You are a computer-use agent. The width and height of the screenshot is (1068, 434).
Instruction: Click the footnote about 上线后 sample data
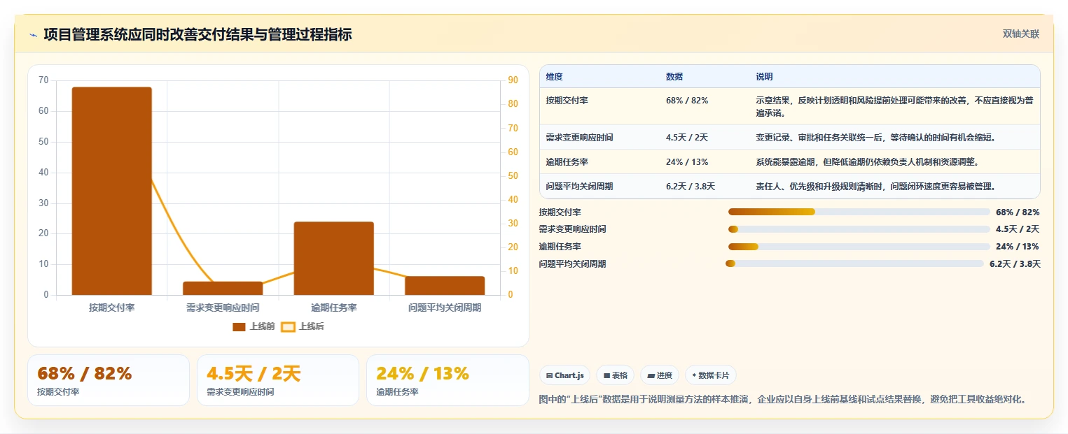click(783, 400)
